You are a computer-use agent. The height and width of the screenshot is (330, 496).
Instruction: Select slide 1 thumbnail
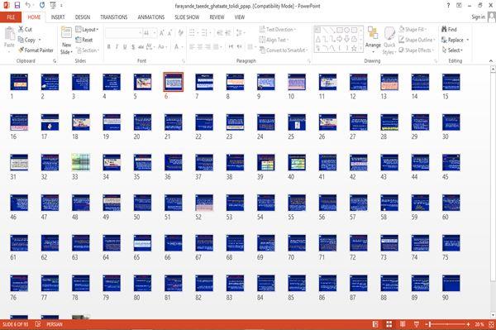point(19,82)
